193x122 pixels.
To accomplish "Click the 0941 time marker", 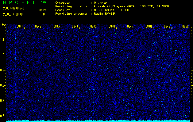I will click(20, 27).
